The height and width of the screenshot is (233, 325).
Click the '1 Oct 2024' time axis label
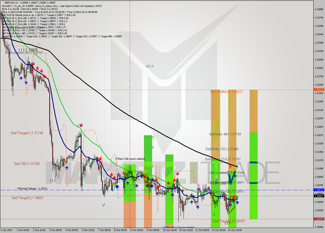(x=6, y=230)
